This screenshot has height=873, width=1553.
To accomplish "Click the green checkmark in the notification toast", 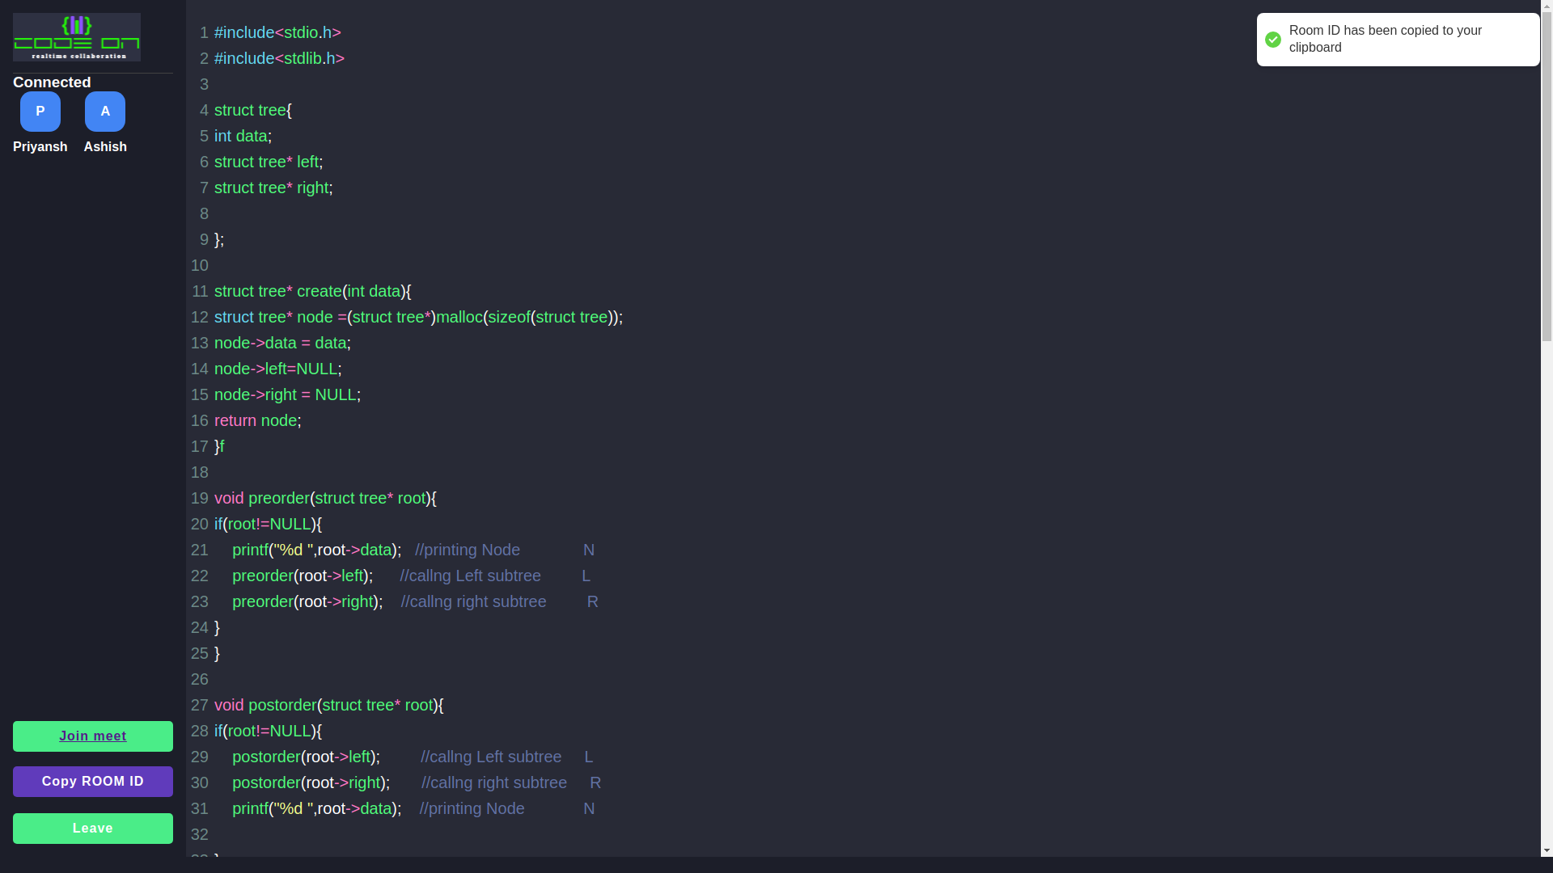I will pyautogui.click(x=1274, y=39).
